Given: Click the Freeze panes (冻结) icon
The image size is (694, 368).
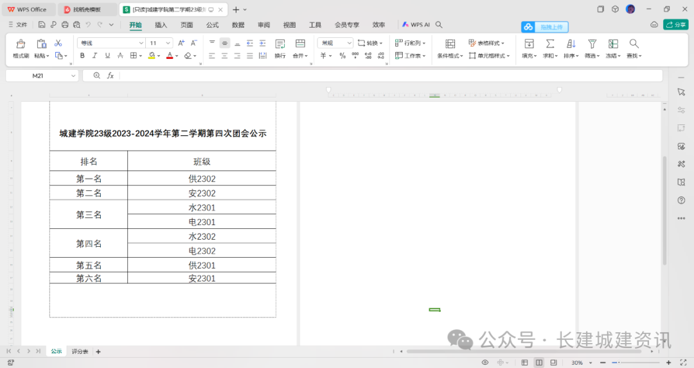Looking at the screenshot, I should point(613,44).
